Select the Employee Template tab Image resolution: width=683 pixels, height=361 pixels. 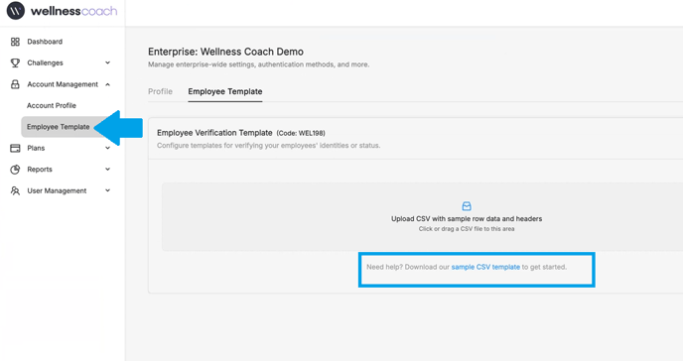click(x=225, y=92)
